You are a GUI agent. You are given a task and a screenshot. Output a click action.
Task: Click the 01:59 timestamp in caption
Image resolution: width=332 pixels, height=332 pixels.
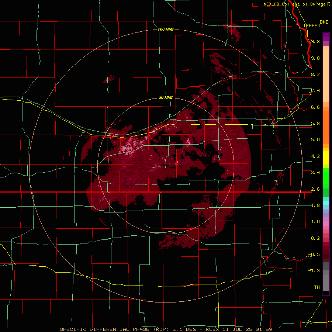click(264, 329)
